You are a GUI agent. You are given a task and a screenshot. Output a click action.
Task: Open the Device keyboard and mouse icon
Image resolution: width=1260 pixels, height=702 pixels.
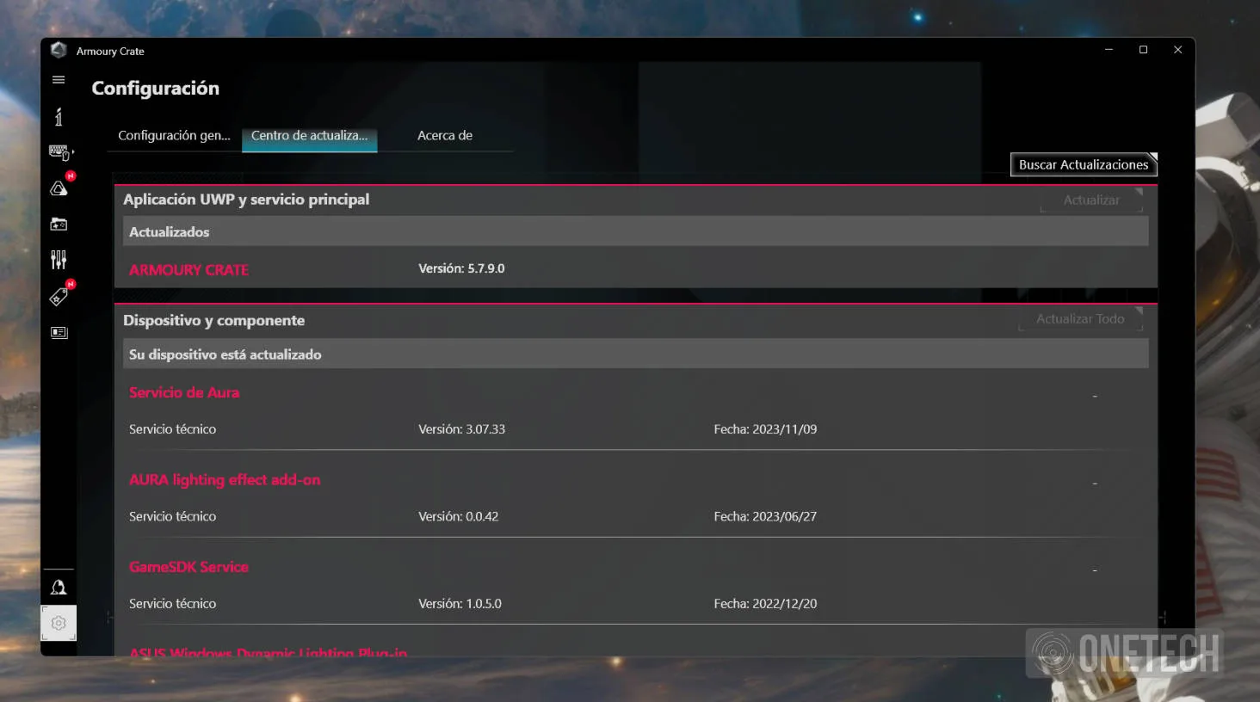60,153
